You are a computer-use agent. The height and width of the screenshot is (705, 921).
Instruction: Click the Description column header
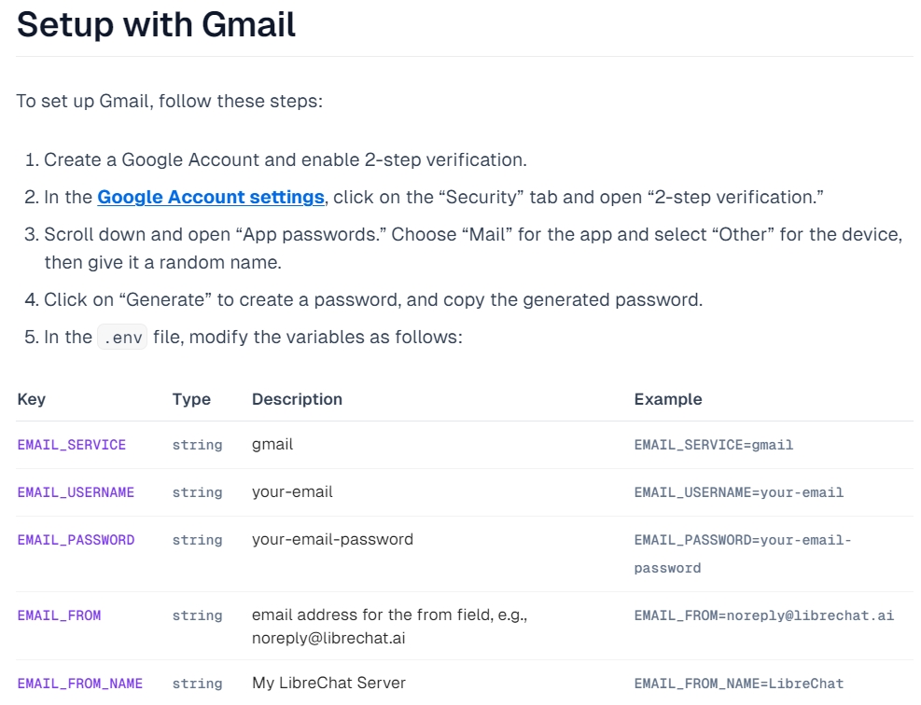click(297, 399)
